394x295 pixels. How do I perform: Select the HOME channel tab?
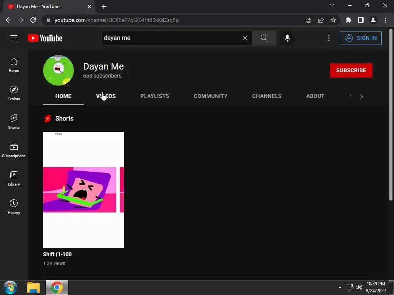tap(63, 96)
